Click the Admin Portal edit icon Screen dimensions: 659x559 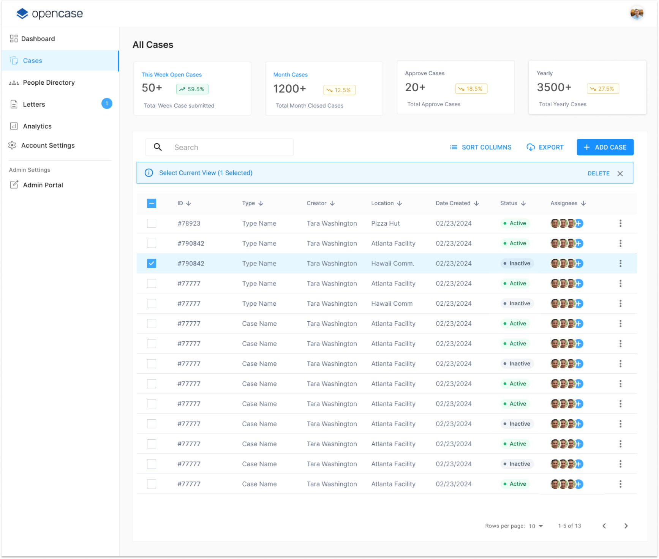pos(14,185)
